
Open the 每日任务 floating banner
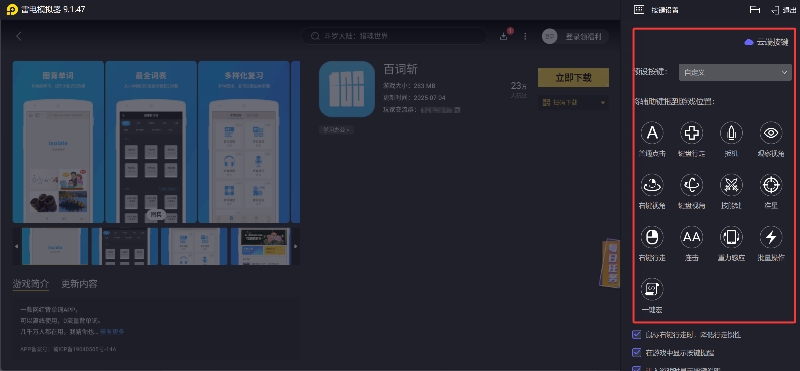click(610, 263)
